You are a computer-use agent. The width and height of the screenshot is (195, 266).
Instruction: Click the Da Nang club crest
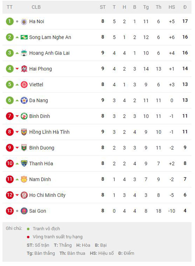click(24, 100)
